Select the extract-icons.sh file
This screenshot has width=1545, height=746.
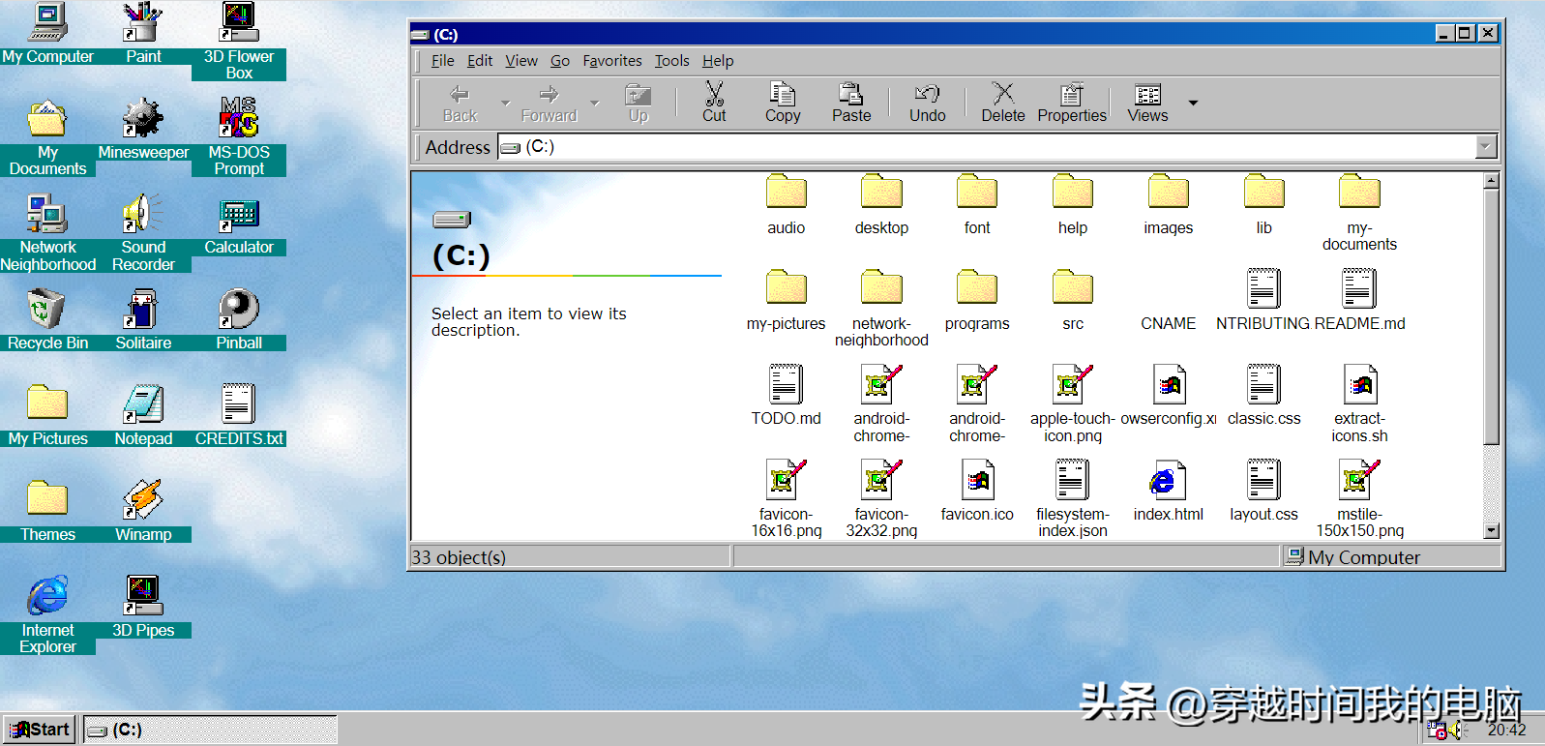(1359, 403)
